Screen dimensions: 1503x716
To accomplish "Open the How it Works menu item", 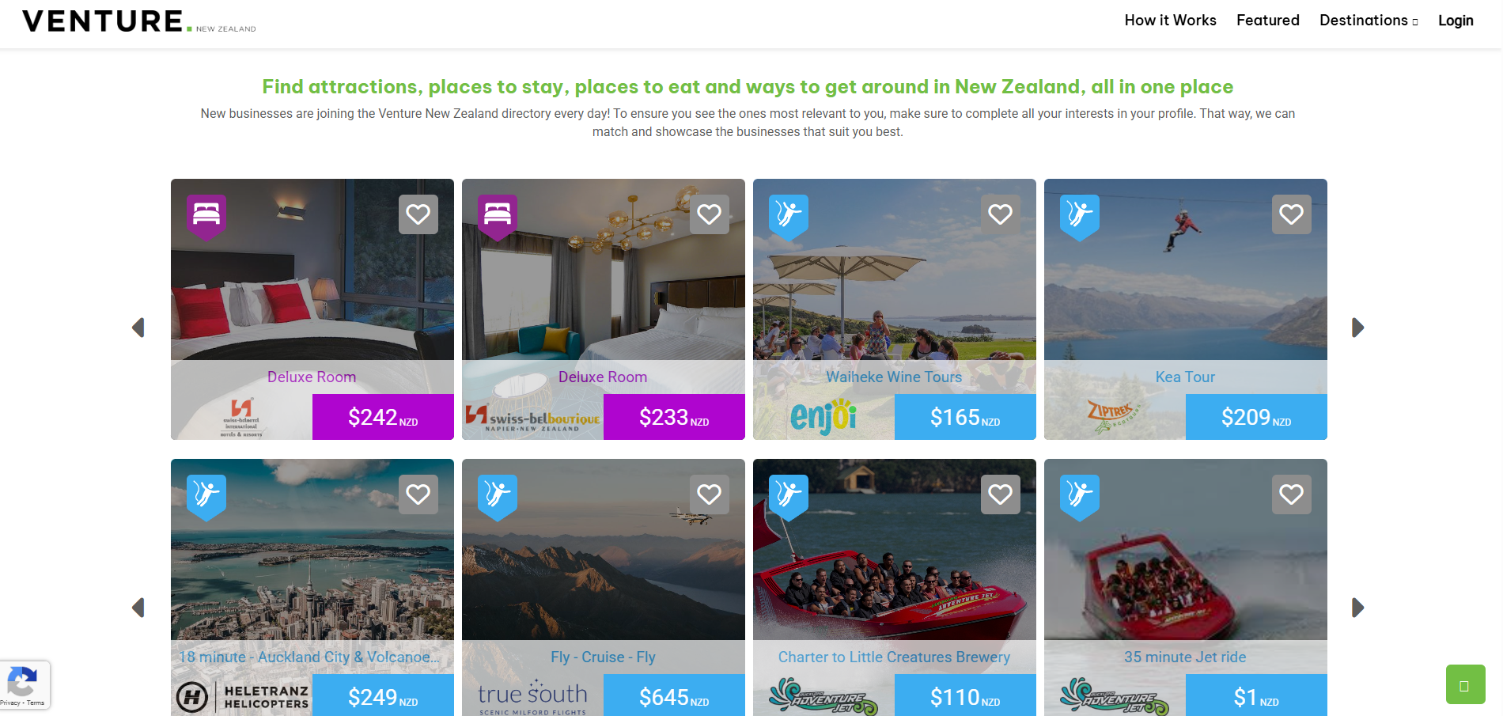I will tap(1170, 21).
